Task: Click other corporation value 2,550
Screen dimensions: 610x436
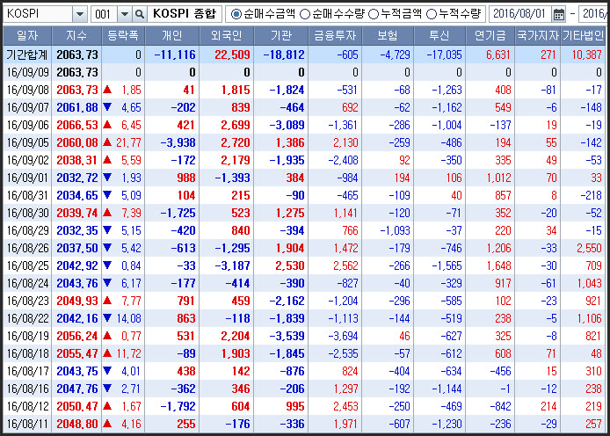Action: pos(589,248)
